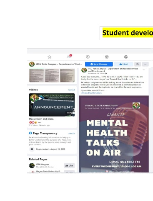Play the Announcement video thumbnail

click(x=52, y=105)
